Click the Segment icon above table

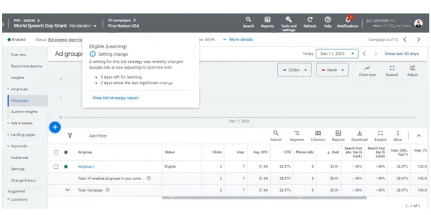[x=296, y=134]
